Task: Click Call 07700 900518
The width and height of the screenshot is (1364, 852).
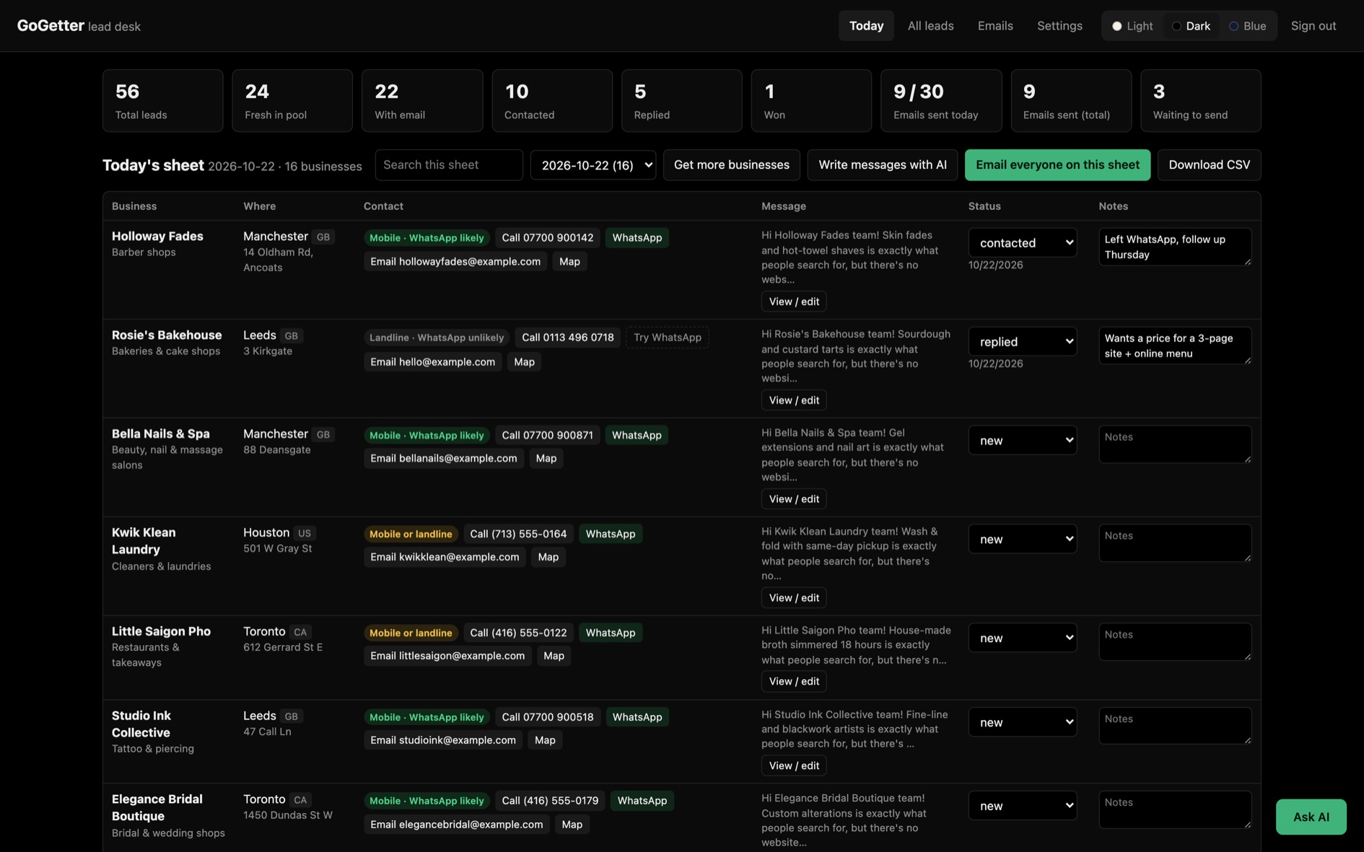Action: 547,718
